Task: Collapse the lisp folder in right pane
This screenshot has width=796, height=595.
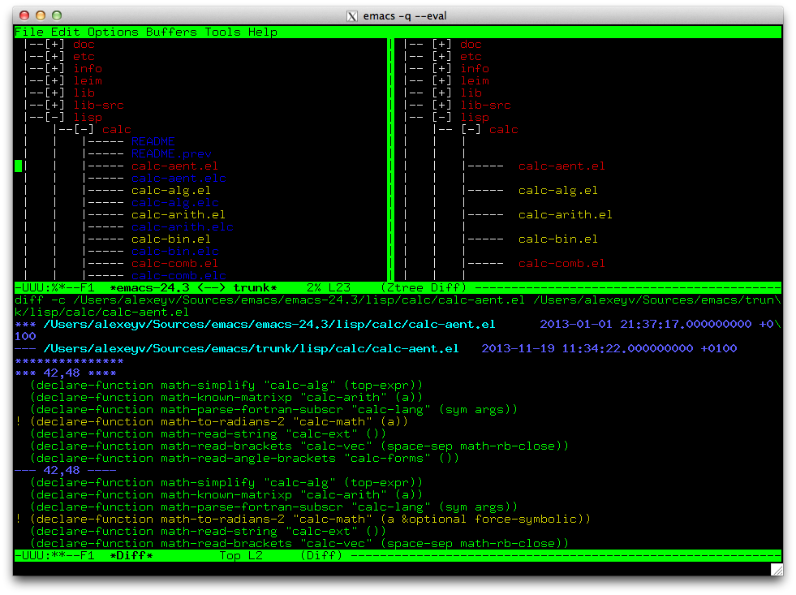Action: (x=441, y=117)
